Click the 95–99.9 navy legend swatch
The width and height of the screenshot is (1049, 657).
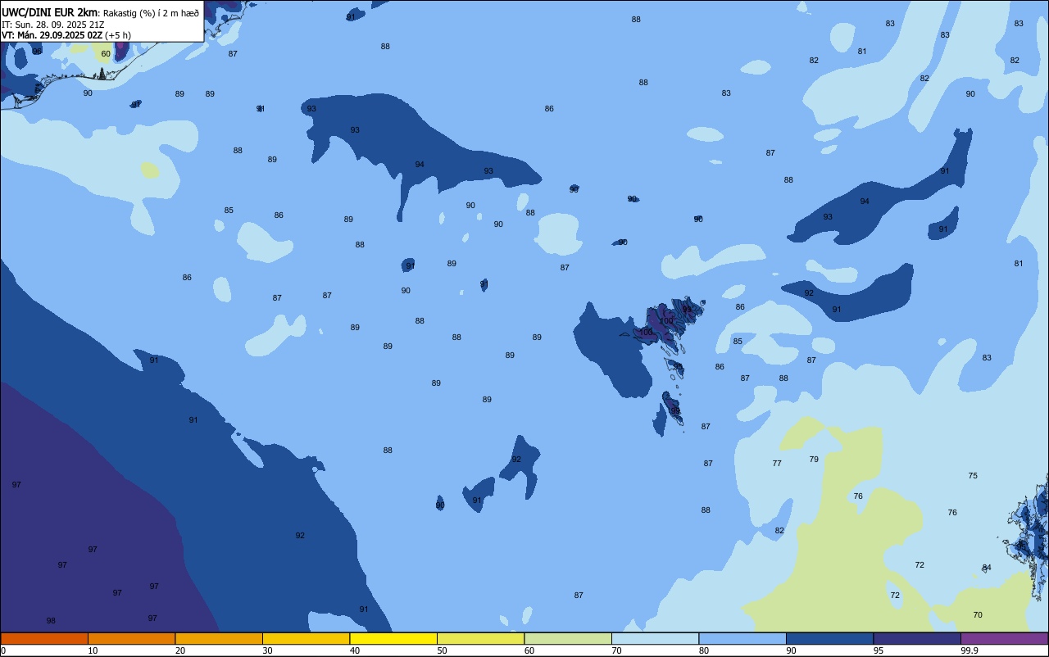coord(917,638)
